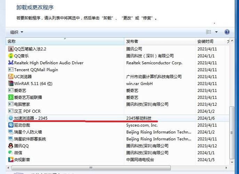Viewport: 239px width, 174px height.
Task: Click the 微信 icon
Action: 11,153
